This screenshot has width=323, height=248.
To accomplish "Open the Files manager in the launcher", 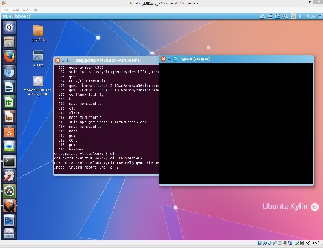I will click(9, 42).
